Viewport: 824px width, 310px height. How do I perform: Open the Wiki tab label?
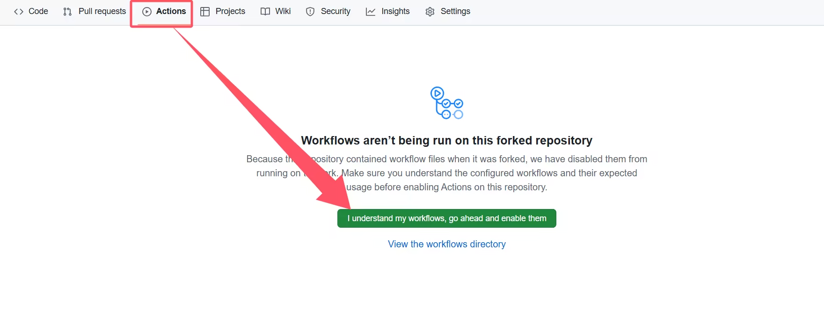[283, 11]
